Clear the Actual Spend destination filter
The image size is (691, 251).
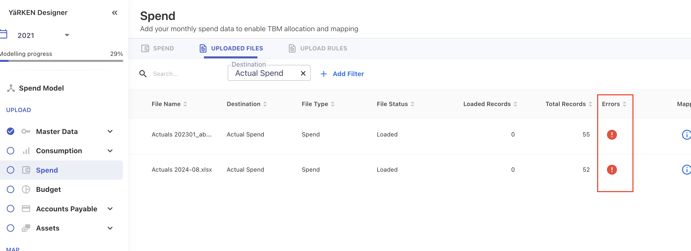303,73
